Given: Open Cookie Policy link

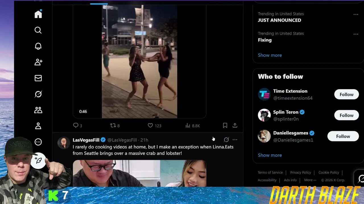Looking at the screenshot, I should tap(329, 172).
